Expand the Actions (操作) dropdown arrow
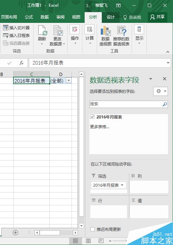173x245 pixels. click(x=75, y=43)
